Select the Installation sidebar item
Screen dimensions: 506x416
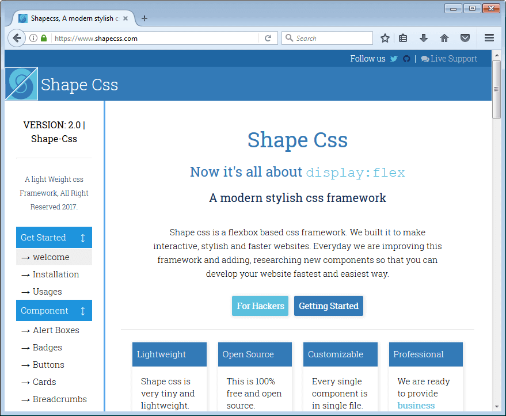tap(55, 274)
